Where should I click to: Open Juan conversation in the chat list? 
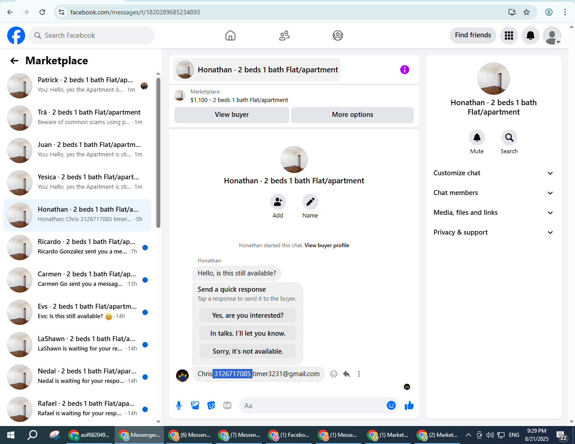coord(78,151)
